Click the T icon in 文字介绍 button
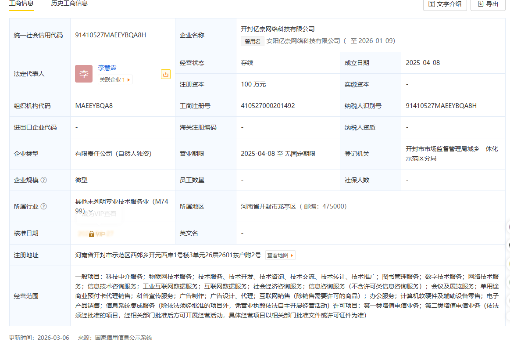The width and height of the screenshot is (510, 342). pos(432,4)
